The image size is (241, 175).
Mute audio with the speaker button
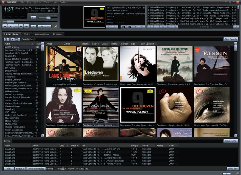[33, 17]
